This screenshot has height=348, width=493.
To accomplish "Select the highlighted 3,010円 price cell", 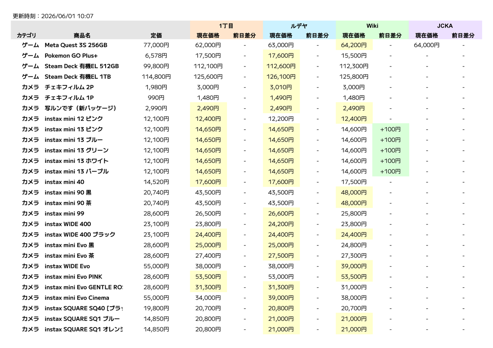I will click(x=281, y=87).
